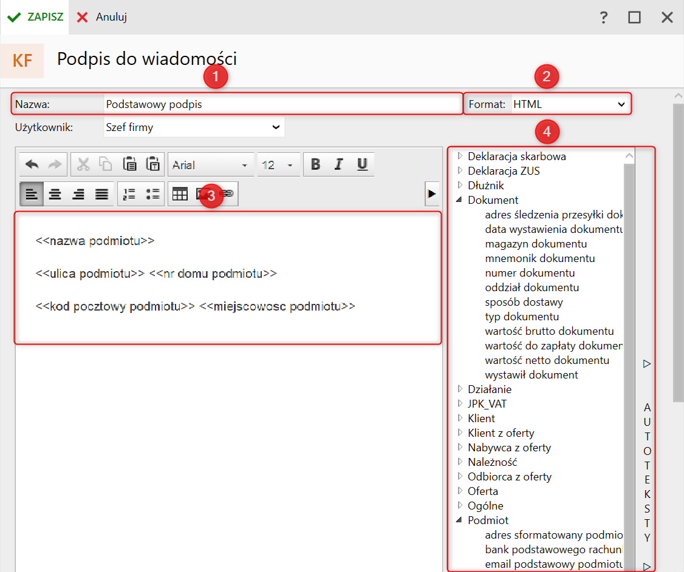
Task: Save the signature with ZAPISZ
Action: tap(35, 17)
